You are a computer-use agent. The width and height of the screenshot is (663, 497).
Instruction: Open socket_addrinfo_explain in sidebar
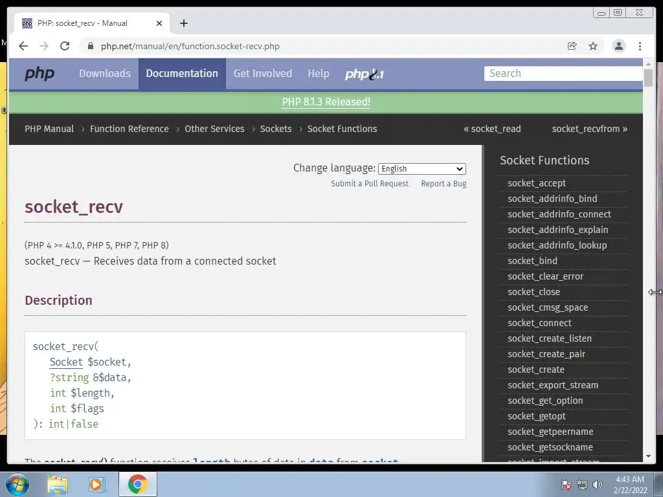point(557,230)
